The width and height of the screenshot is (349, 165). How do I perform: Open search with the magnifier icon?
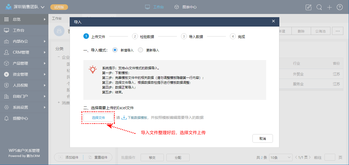[319, 7]
